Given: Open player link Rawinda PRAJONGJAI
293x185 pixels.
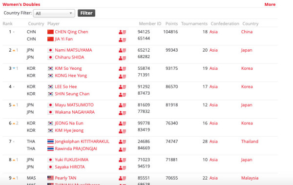Looking at the screenshot, I should 76,149.
